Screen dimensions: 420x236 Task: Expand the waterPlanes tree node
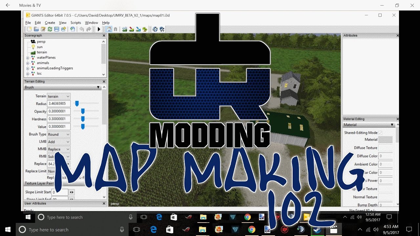pyautogui.click(x=28, y=58)
